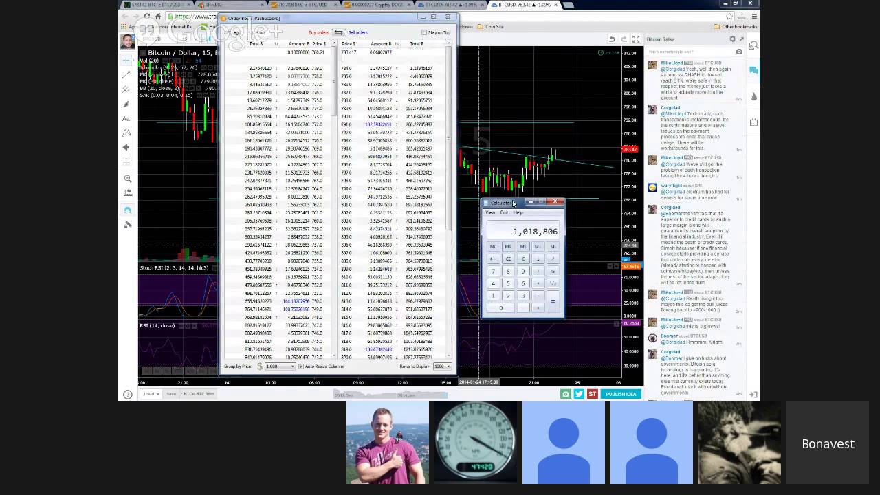Screen dimensions: 880x495
Task: Take chart snapshot with green camera button
Action: pyautogui.click(x=566, y=394)
